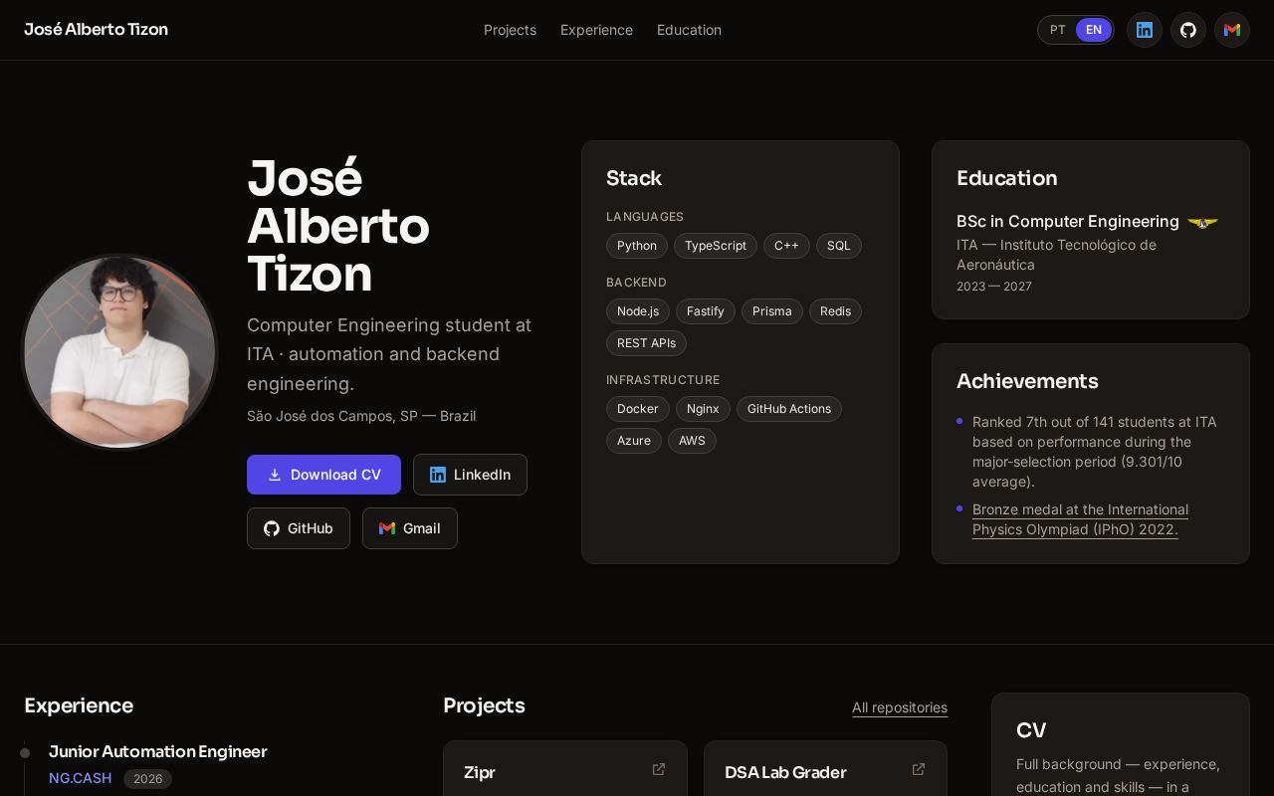Viewport: 1274px width, 796px height.
Task: Click the Node.js tag
Action: pyautogui.click(x=638, y=311)
